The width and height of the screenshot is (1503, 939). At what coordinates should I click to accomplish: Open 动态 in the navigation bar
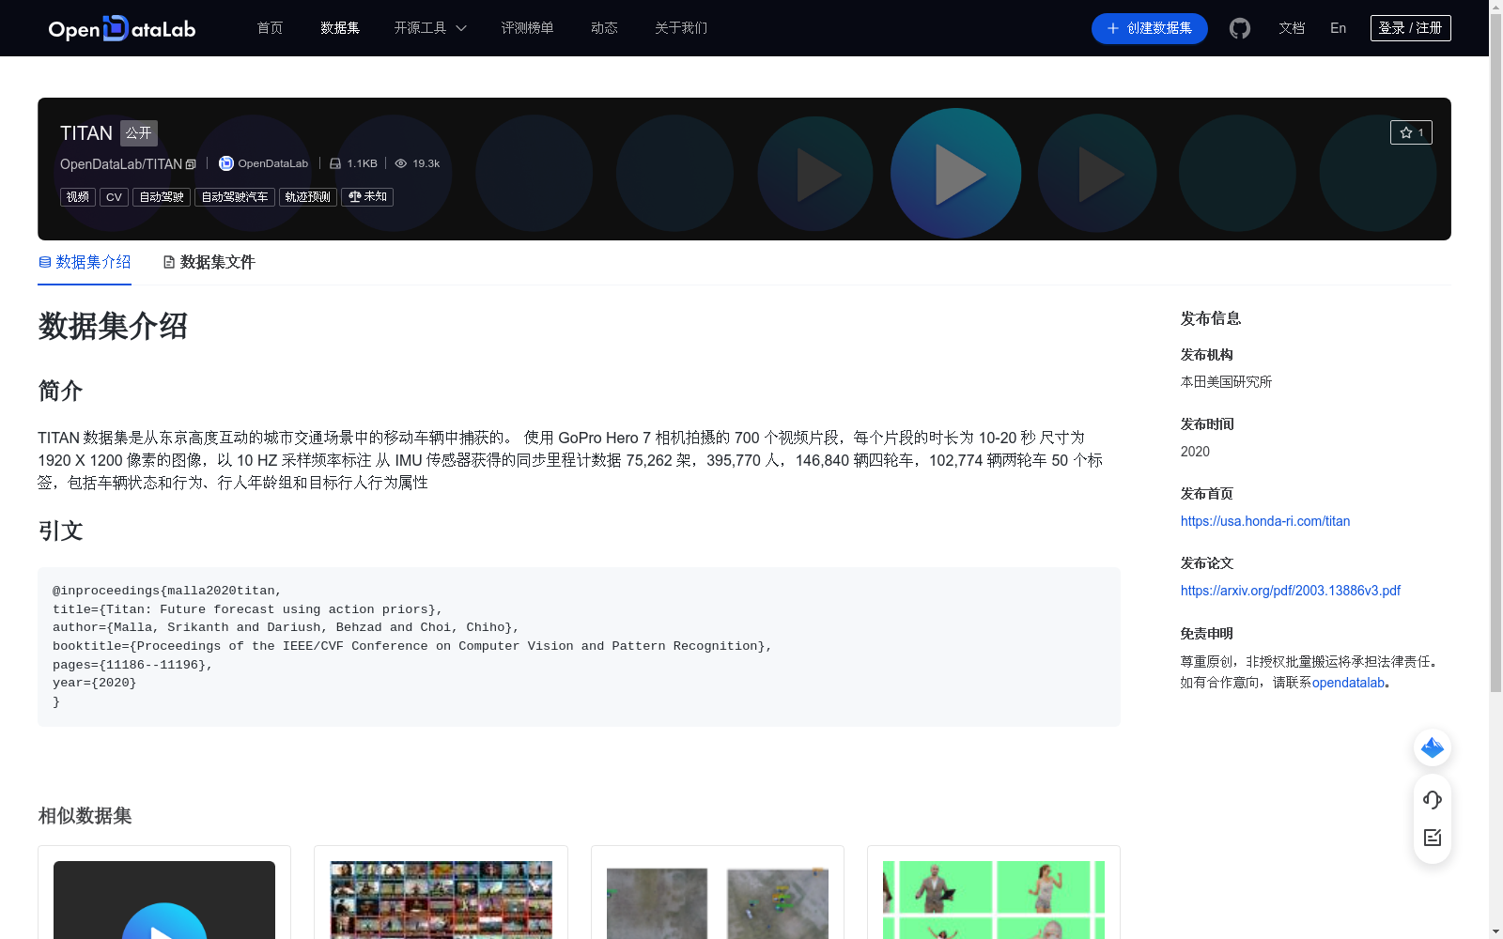click(x=604, y=28)
